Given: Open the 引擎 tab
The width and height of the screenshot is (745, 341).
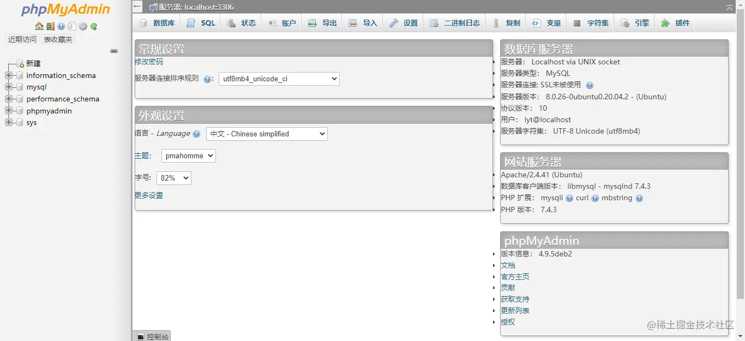Looking at the screenshot, I should [x=635, y=23].
